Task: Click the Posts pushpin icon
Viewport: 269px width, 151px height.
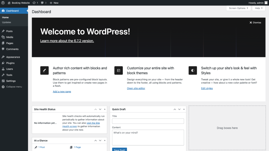Action: pyautogui.click(x=3, y=31)
